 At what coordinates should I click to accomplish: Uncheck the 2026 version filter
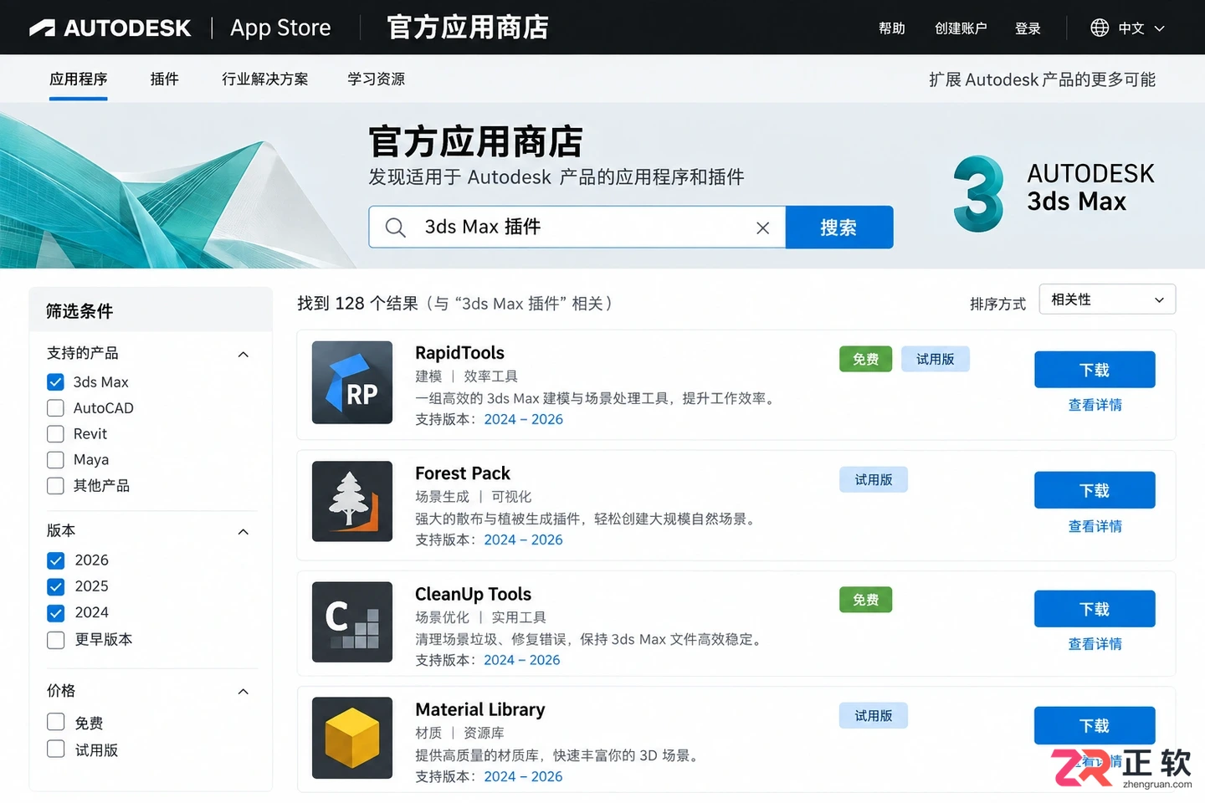55,560
